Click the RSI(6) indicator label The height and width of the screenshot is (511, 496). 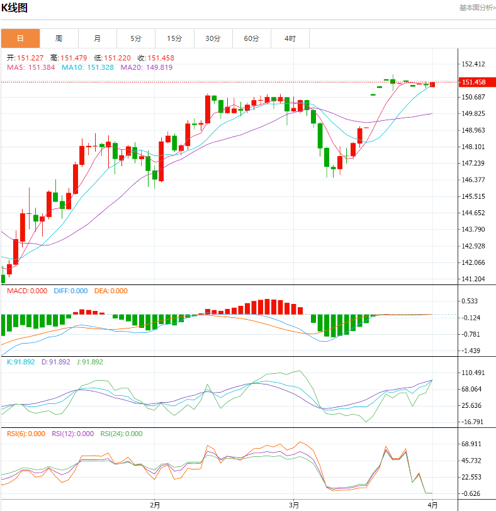pos(27,434)
